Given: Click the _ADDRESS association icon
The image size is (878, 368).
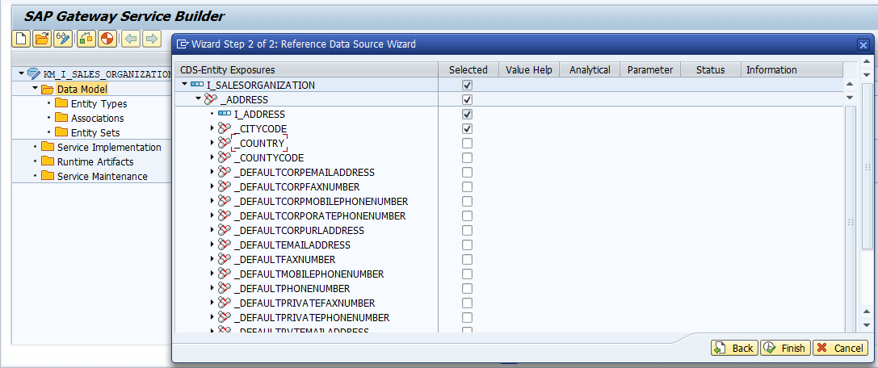Looking at the screenshot, I should [211, 99].
